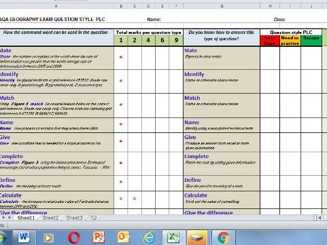
Task: Launch Internet Explorer from the taskbar
Action: pyautogui.click(x=149, y=238)
